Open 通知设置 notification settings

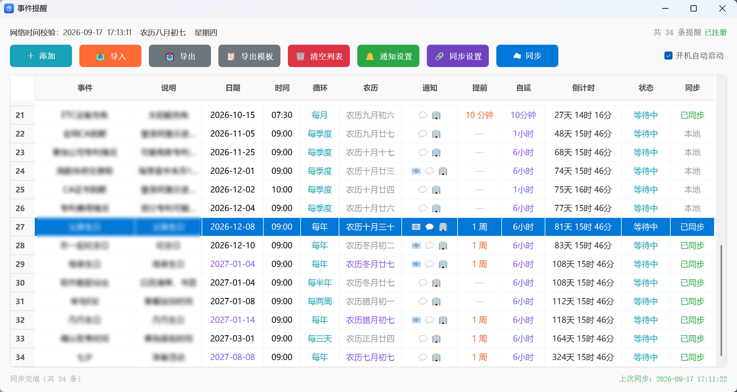click(388, 56)
